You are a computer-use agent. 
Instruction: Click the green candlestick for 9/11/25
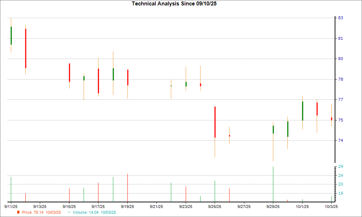coord(11,35)
